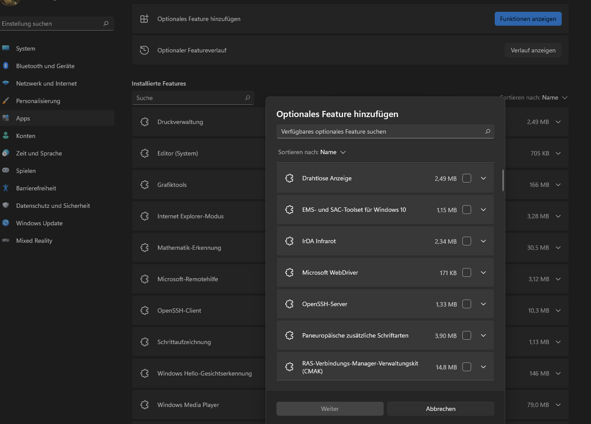Click the Personalisierung paintbrush icon
591x424 pixels.
[x=6, y=100]
